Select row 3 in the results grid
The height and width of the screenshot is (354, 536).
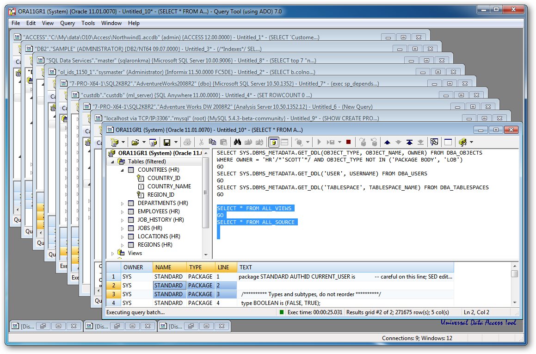[114, 294]
